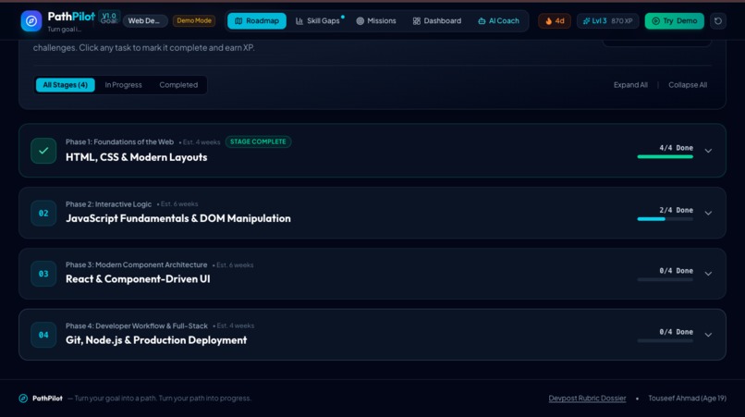Expand the HTML, CSS & Modern Layouts chevron
Screen dimensions: 745x417
tap(708, 151)
